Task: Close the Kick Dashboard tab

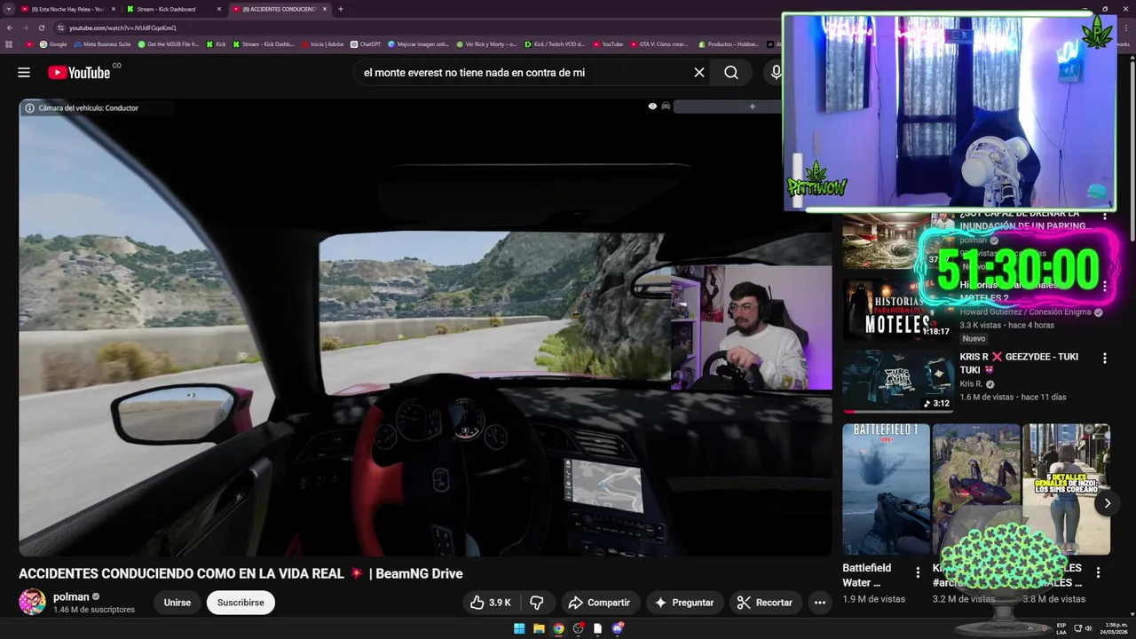Action: 218,9
